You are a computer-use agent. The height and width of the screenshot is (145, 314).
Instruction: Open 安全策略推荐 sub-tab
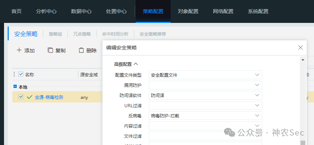[153, 34]
